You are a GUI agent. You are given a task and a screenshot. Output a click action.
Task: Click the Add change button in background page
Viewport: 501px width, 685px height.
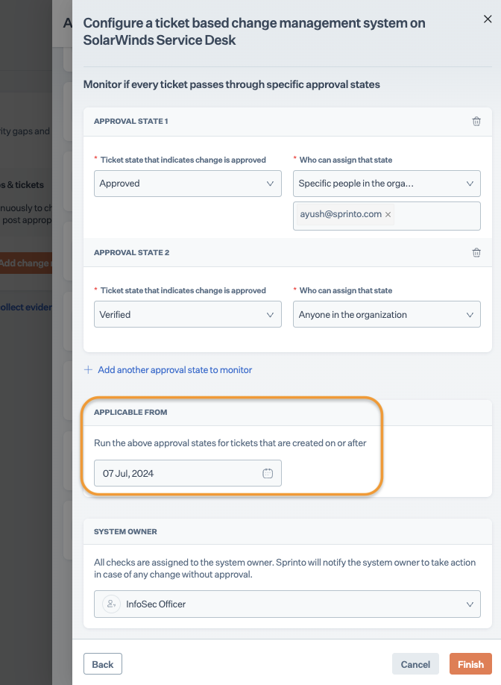click(x=26, y=263)
